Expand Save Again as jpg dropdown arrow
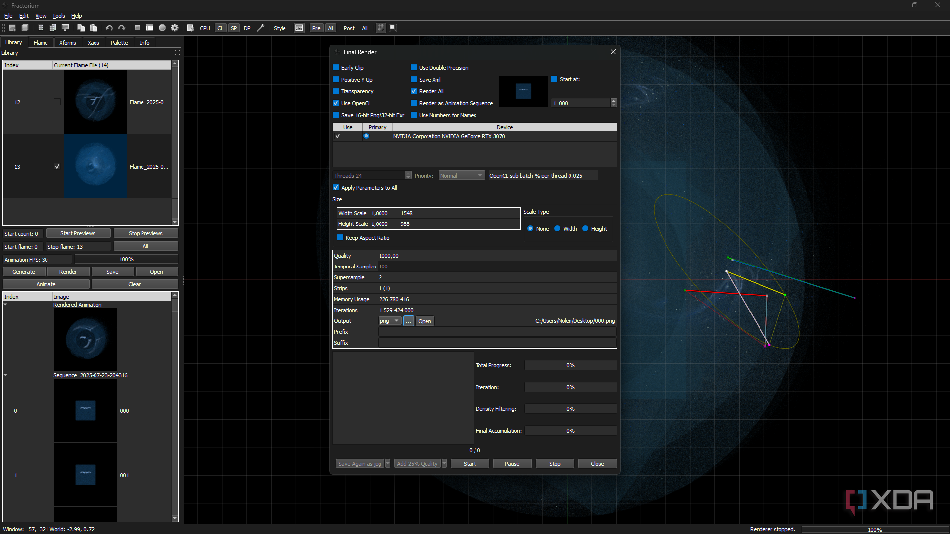950x534 pixels. point(388,464)
